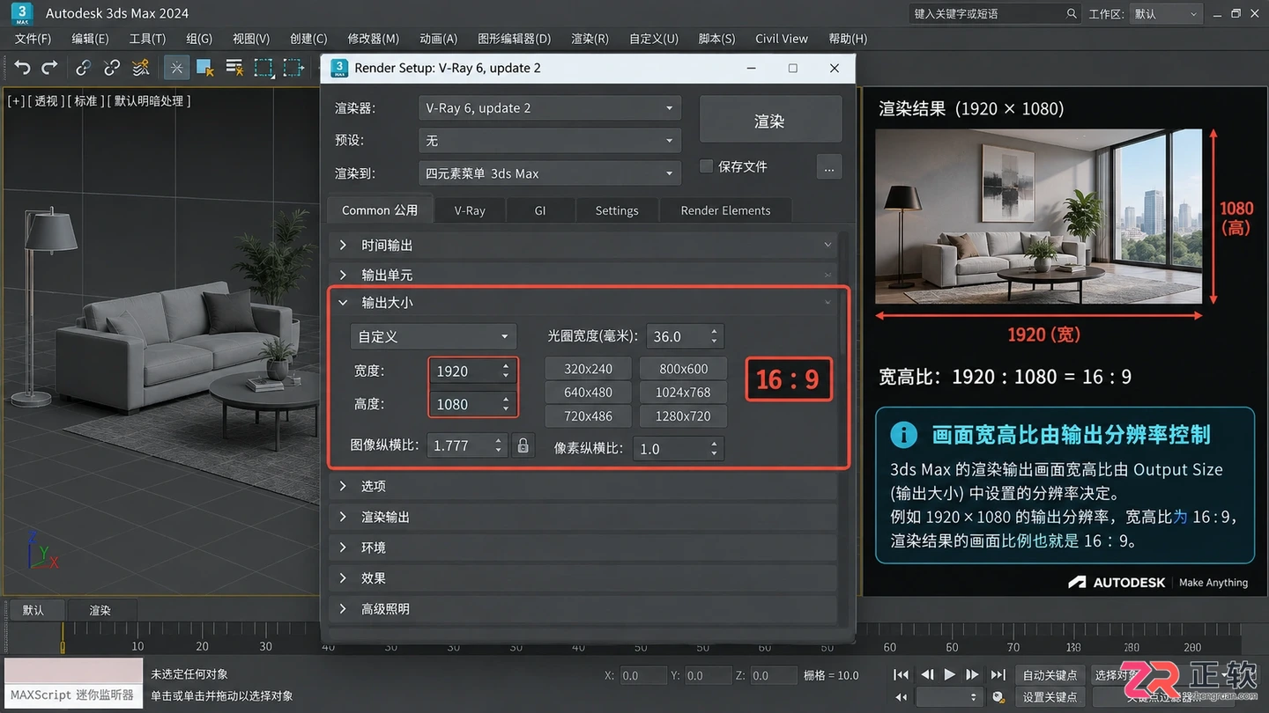Open the 文件(F) menu
The image size is (1269, 713).
coord(33,39)
